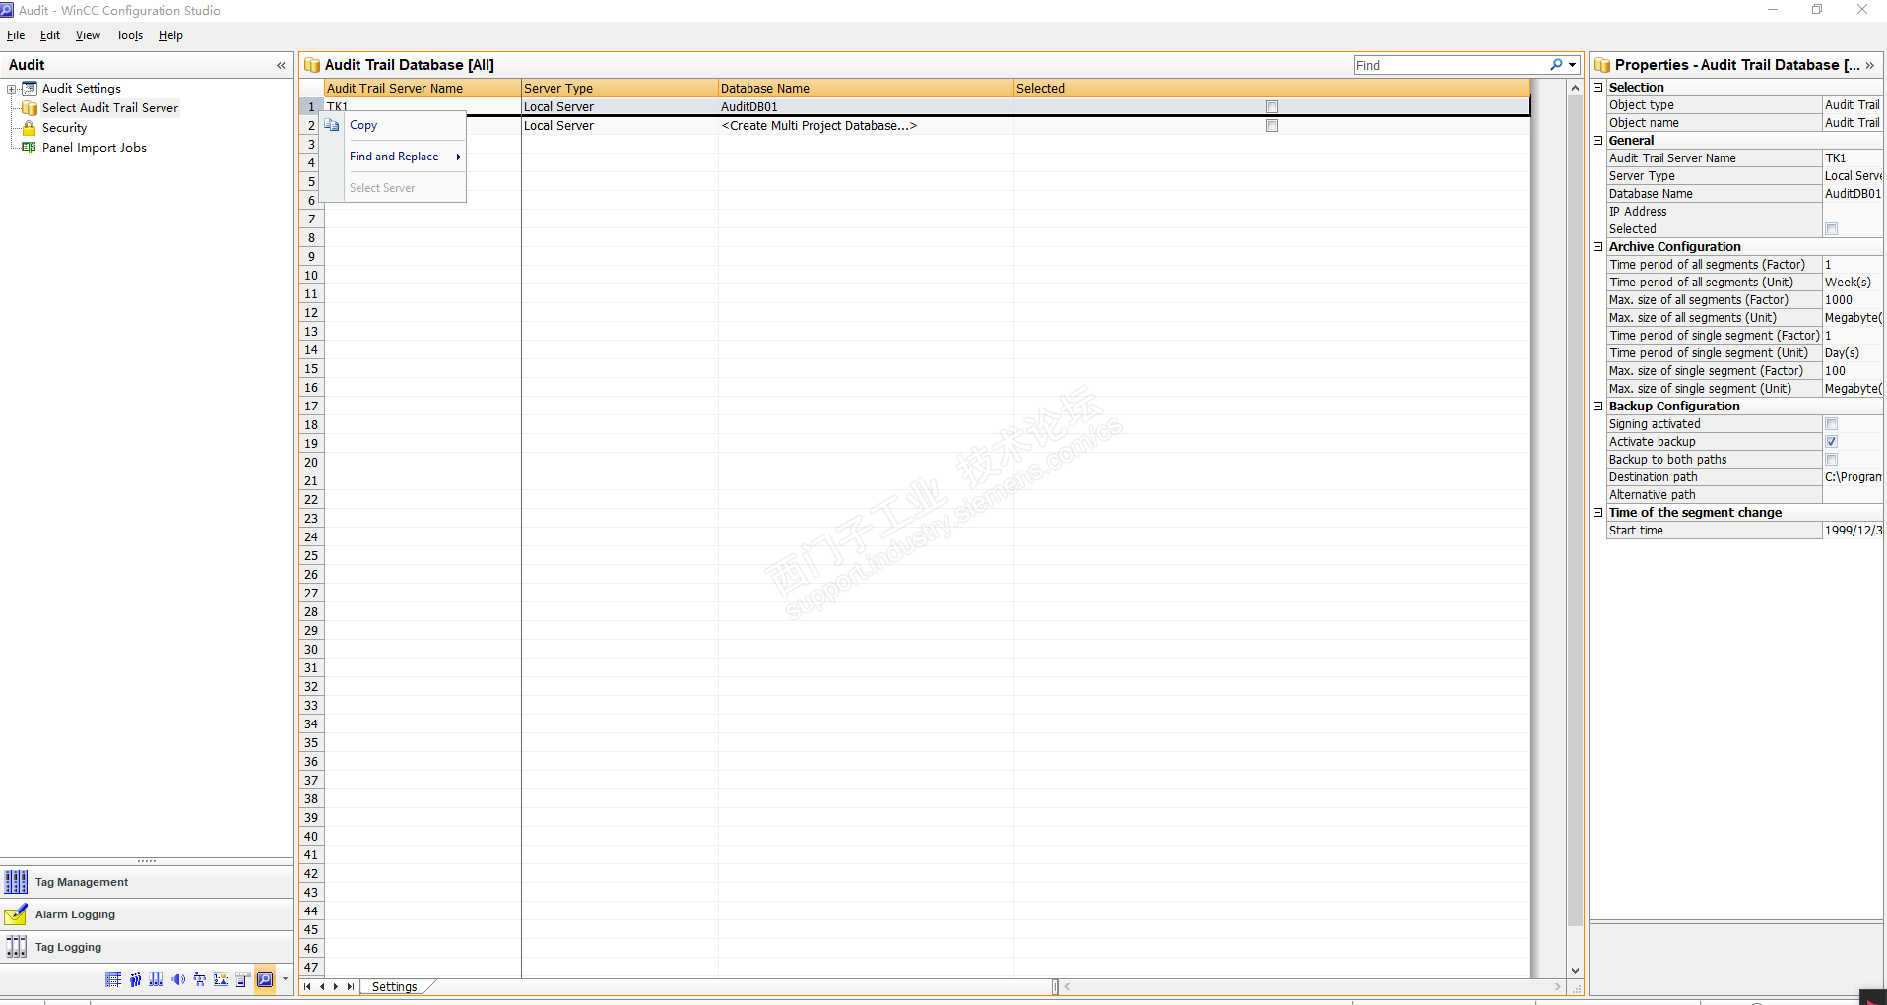Click the search magnifier icon in Find box
The width and height of the screenshot is (1887, 1005).
[1556, 65]
